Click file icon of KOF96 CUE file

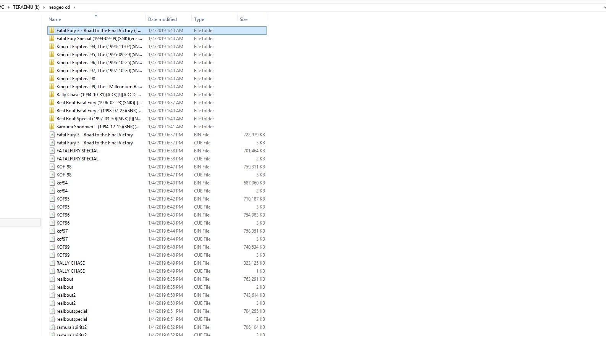click(52, 223)
